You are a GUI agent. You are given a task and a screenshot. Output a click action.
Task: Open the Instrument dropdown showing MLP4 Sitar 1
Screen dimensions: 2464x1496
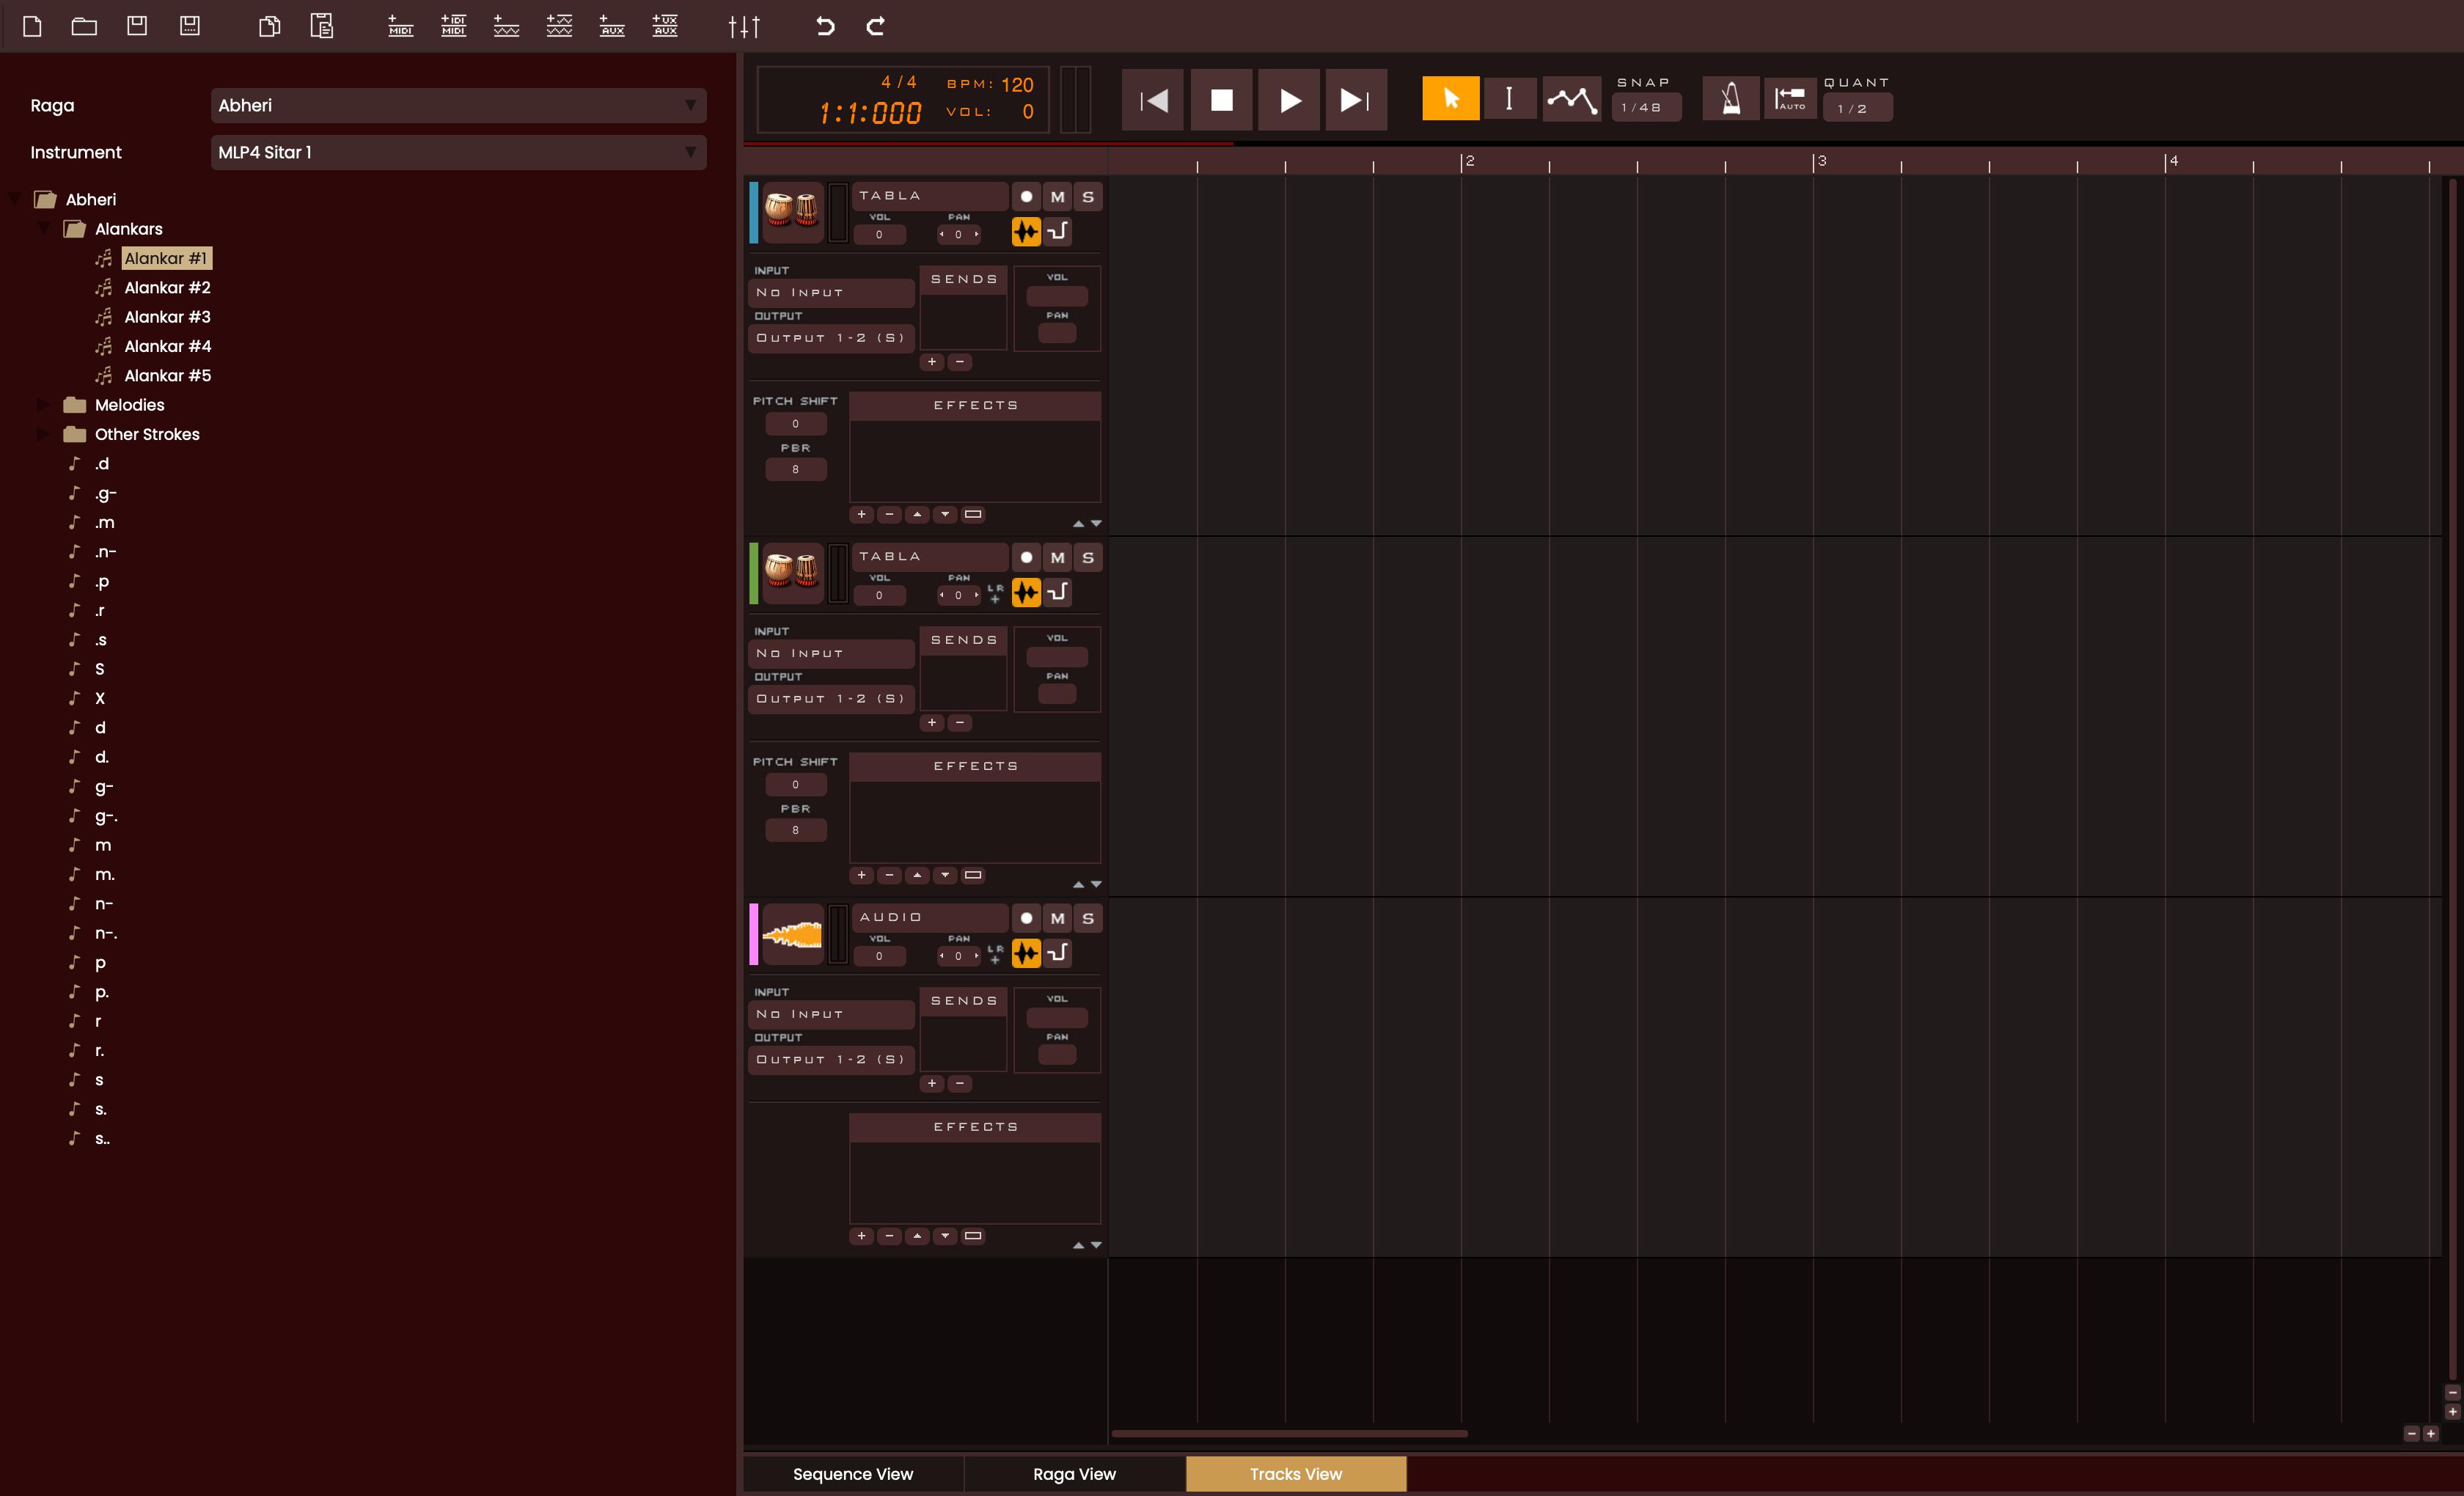click(458, 152)
